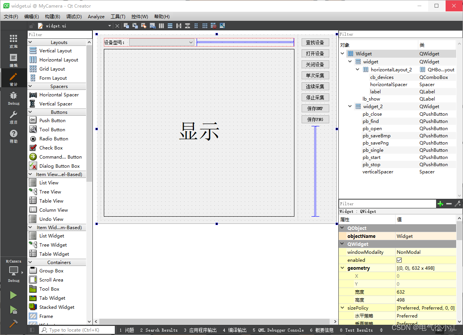
Task: Open the 编辑 (Edit) mode in sidebar
Action: click(14, 60)
